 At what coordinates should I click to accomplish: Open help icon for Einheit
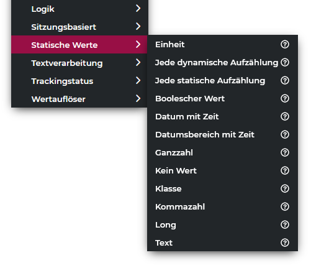[285, 44]
